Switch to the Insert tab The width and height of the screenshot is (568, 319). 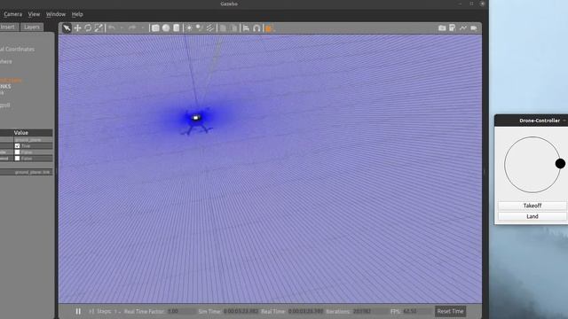(8, 27)
